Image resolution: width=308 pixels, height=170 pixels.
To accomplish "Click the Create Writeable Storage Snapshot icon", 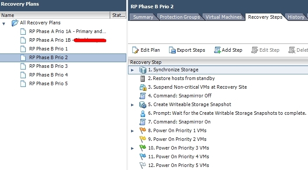I will 143,104.
